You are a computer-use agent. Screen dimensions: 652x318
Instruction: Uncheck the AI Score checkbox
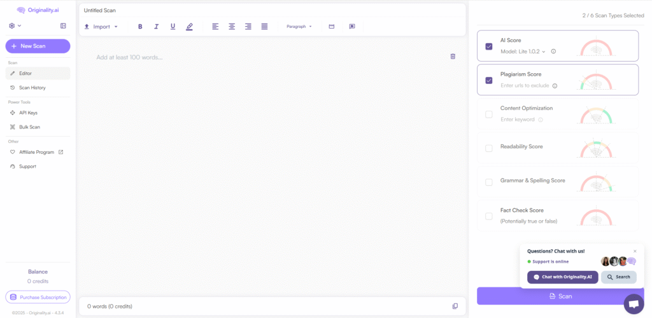(489, 46)
